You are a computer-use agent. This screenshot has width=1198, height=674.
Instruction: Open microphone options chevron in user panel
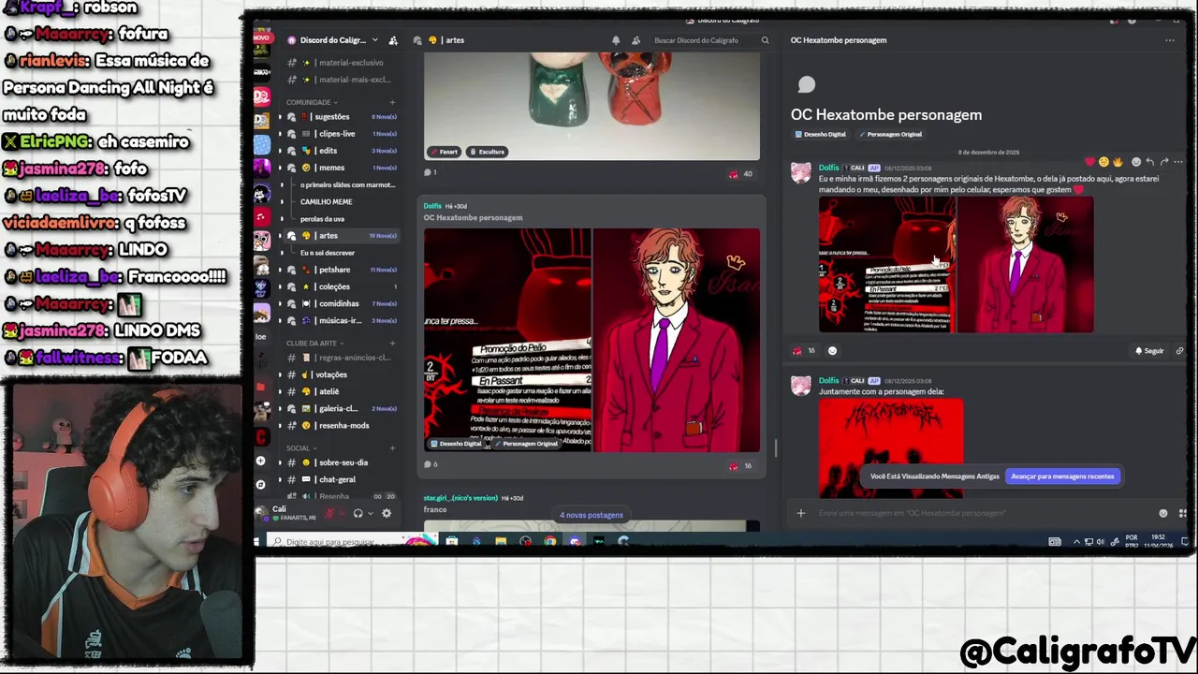click(x=342, y=513)
